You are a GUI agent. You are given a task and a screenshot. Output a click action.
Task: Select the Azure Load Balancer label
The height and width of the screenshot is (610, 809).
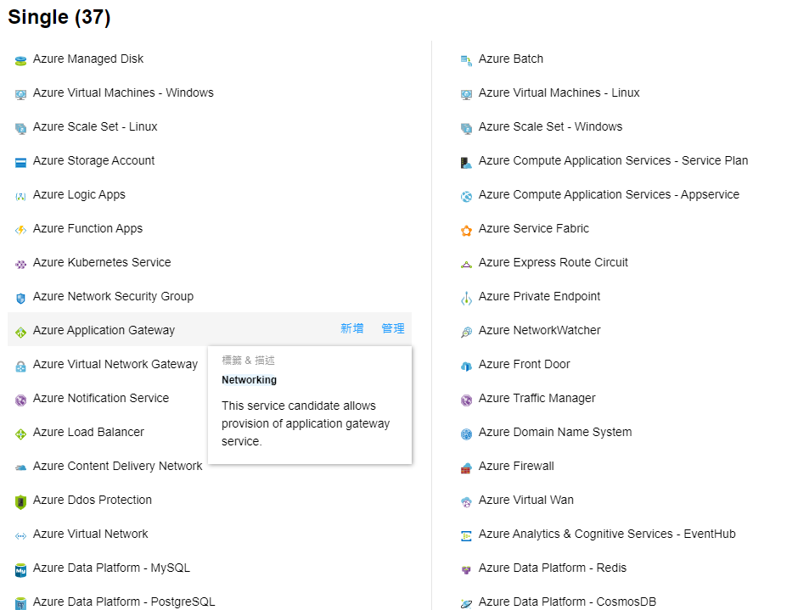[89, 432]
